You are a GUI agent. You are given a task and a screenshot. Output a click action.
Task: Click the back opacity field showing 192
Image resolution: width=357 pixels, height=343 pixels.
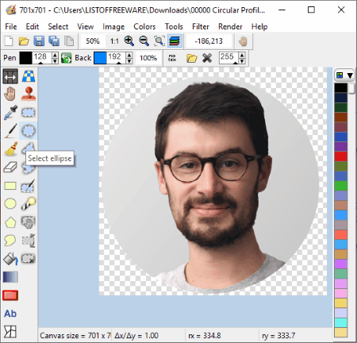point(116,58)
